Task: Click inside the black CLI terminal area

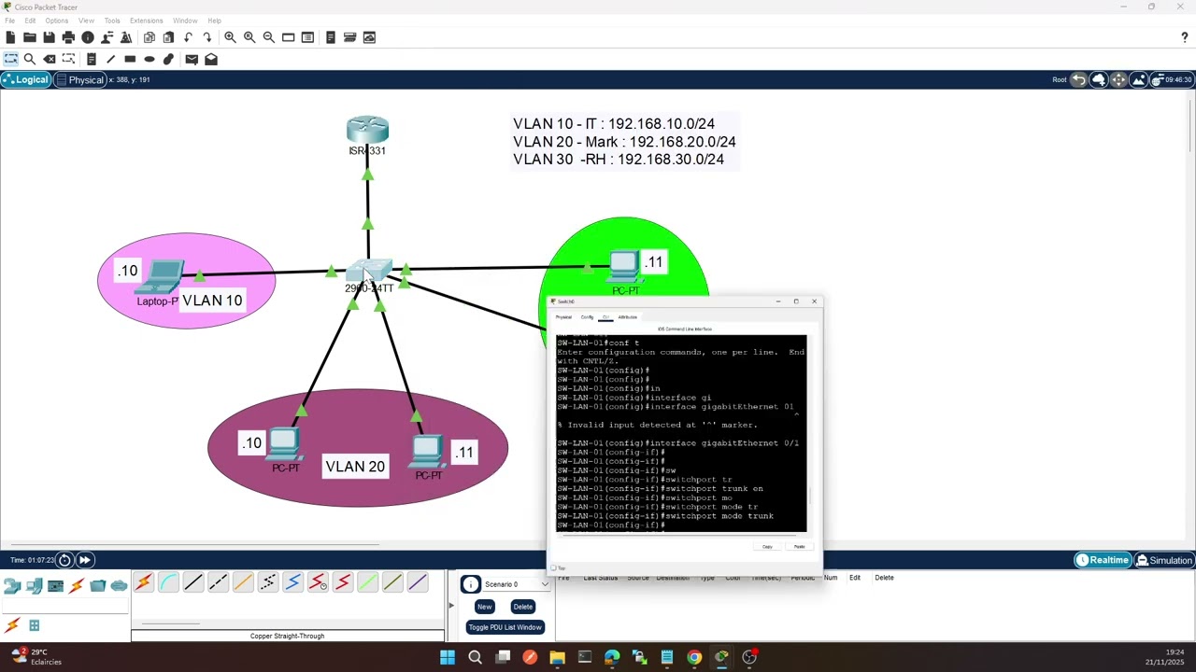Action: click(681, 433)
